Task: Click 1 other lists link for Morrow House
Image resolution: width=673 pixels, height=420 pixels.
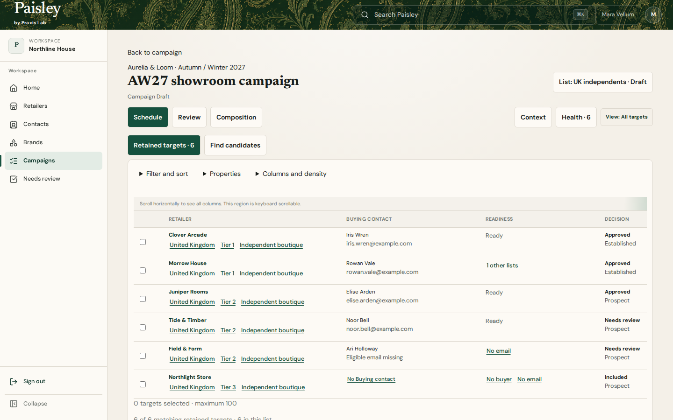Action: [502, 266]
